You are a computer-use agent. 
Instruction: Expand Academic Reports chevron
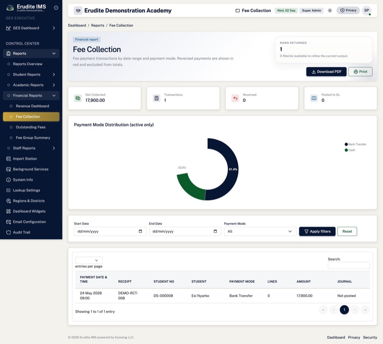[54, 85]
